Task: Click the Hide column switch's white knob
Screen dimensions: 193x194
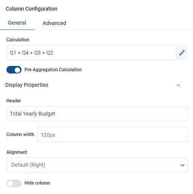Action: click(x=10, y=183)
